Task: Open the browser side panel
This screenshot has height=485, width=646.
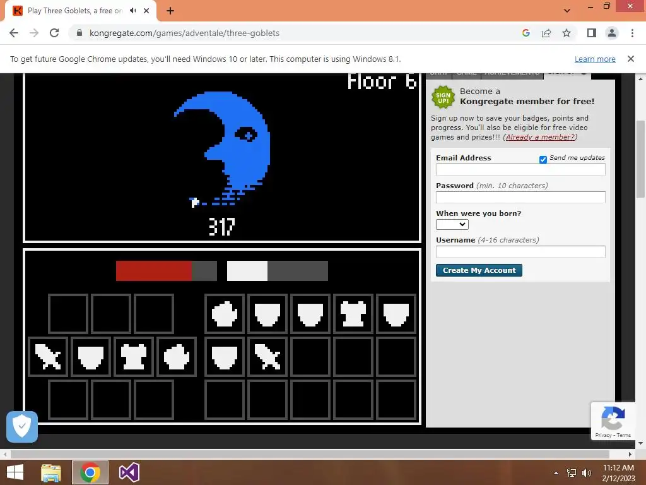Action: coord(592,33)
